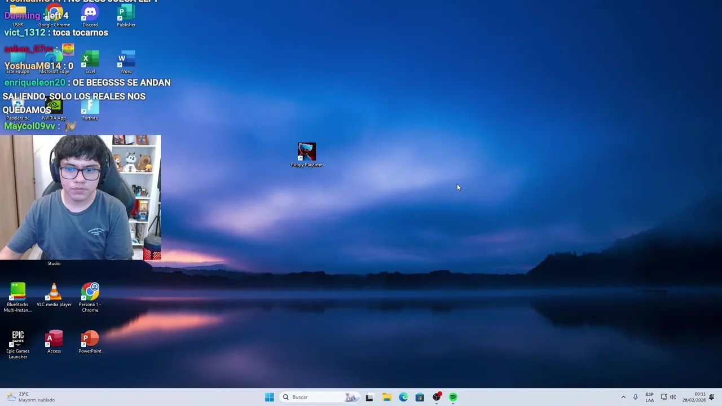This screenshot has height=406, width=722.
Task: Select the Microsoft Edge desktop shortcut
Action: pos(54,62)
